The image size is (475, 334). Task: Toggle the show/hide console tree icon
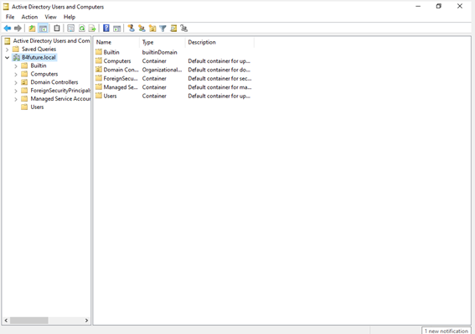(44, 29)
